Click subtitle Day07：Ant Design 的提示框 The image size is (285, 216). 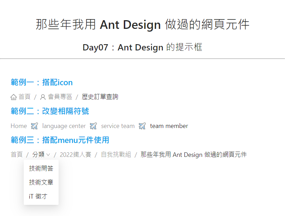coord(142,47)
